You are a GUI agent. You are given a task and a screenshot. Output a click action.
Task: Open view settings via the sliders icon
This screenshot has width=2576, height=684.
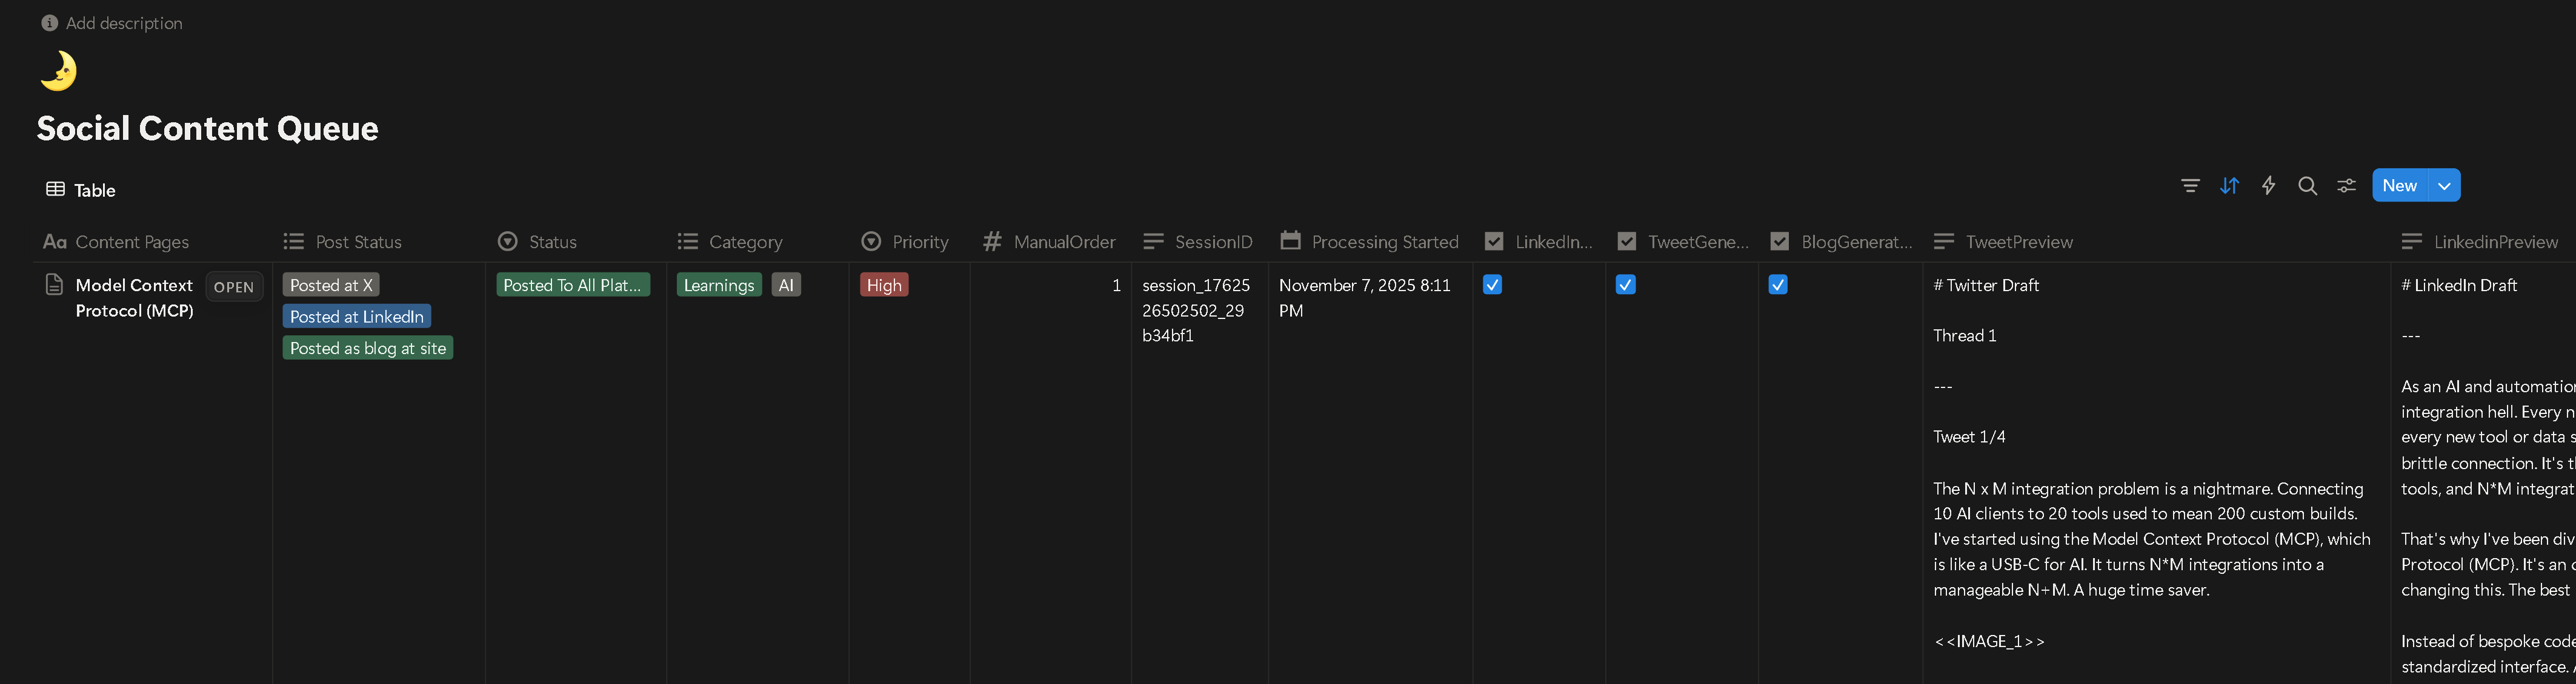pyautogui.click(x=2346, y=185)
